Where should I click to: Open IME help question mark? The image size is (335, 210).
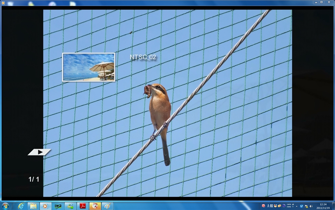[284, 206]
